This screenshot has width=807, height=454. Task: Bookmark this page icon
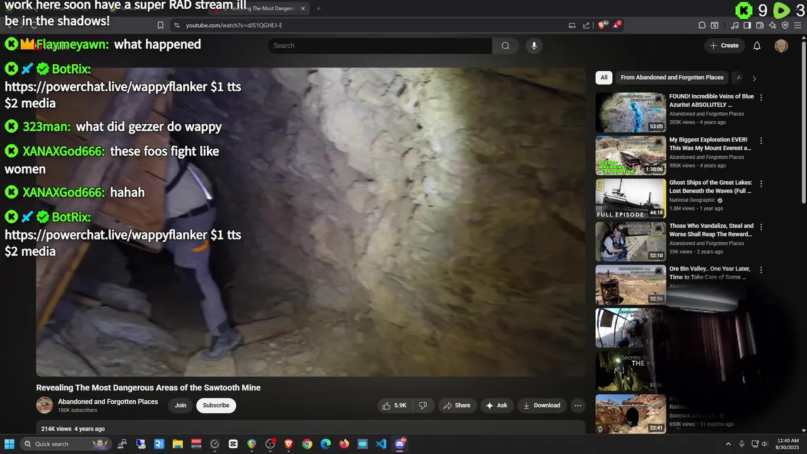point(160,25)
